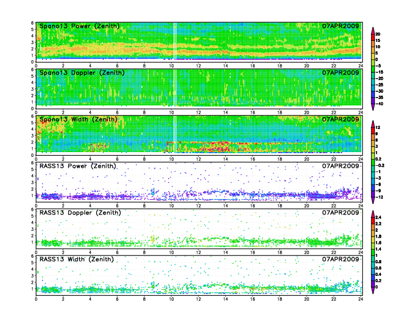Image resolution: width=416 pixels, height=321 pixels.
Task: Click the 'RASS13 Doppler (Zenith)' panel title
Action: (x=80, y=212)
